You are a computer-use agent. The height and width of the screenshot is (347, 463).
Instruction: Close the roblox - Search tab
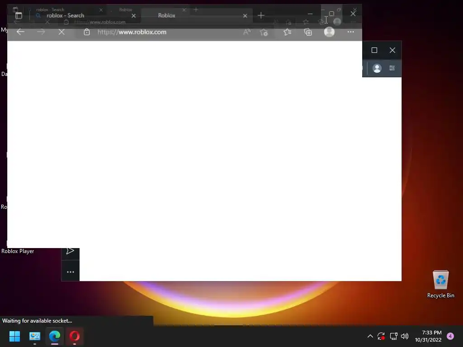(x=133, y=16)
